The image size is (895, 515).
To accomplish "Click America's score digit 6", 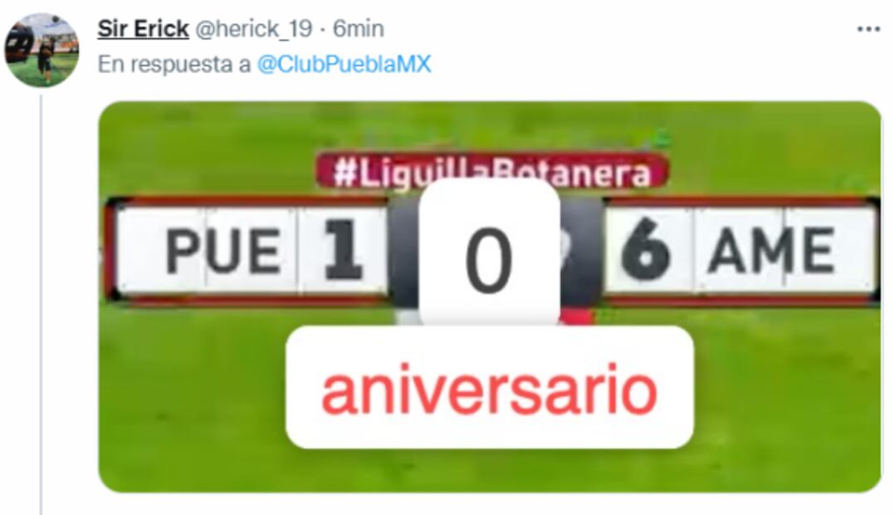I will pos(645,251).
